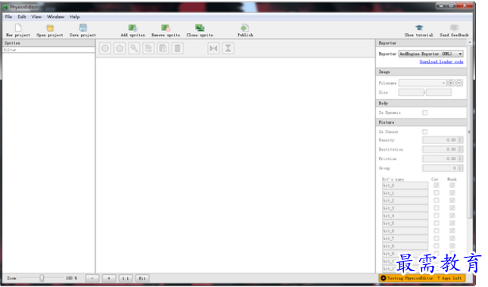This screenshot has width=488, height=287.
Task: Click the trial status bar icon
Action: click(x=384, y=278)
